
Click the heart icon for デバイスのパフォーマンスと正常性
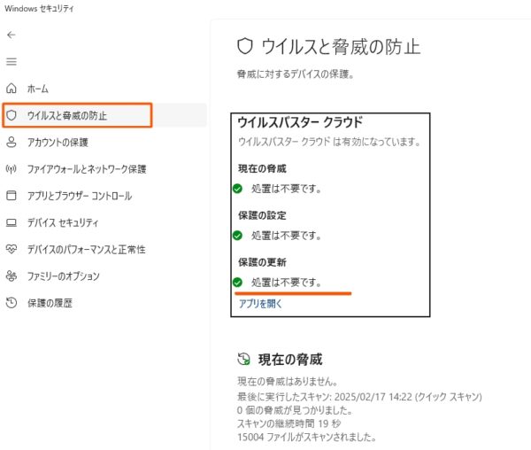click(12, 249)
